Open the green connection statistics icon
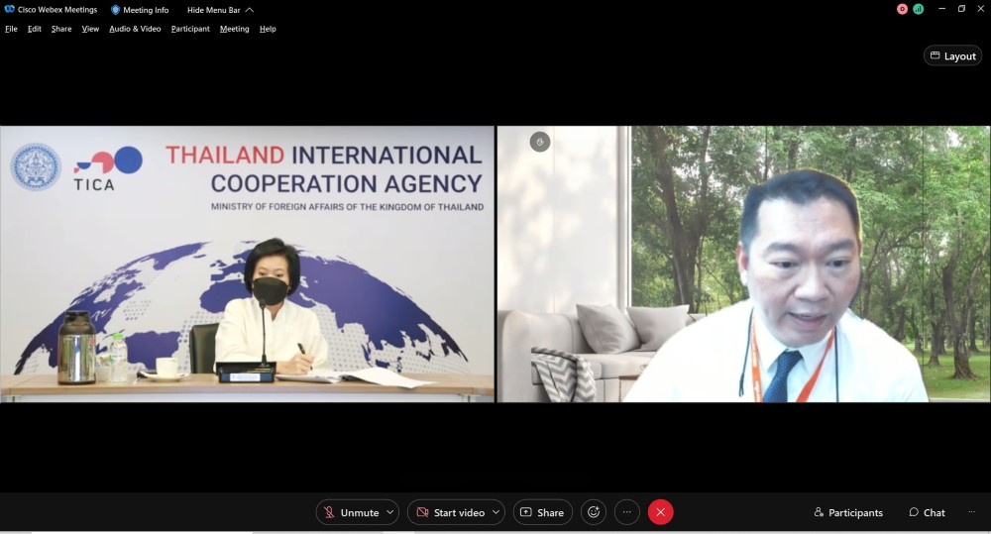 919,9
